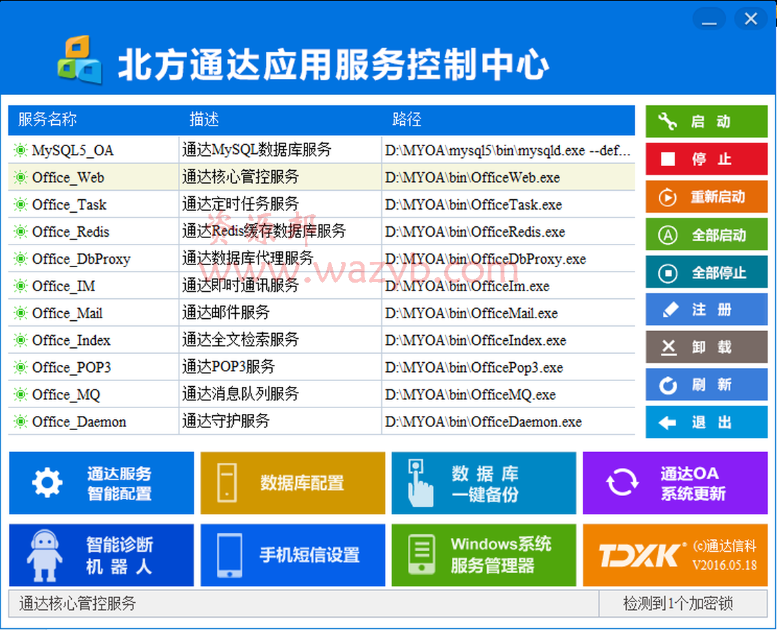Start the selected service with 启动

point(706,122)
